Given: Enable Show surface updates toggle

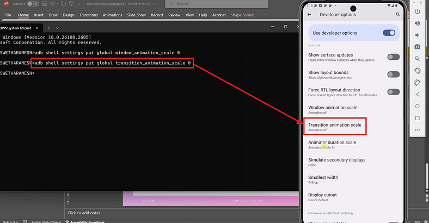Looking at the screenshot, I should point(393,57).
